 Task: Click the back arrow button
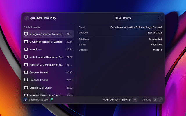27,18
